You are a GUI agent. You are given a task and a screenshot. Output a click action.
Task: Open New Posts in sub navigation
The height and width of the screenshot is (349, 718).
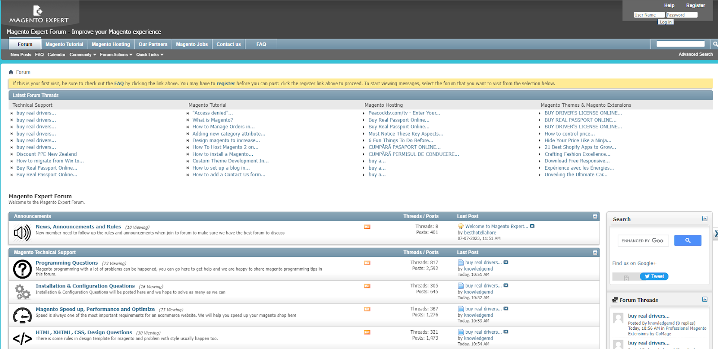21,55
